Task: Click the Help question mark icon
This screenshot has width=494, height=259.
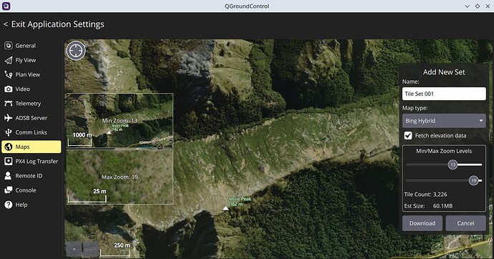Action: pyautogui.click(x=8, y=205)
